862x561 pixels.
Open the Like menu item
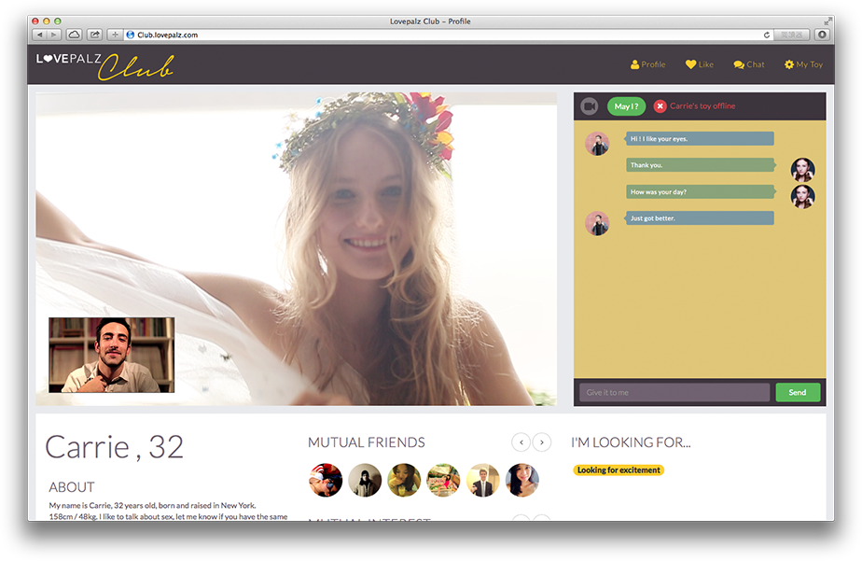(700, 64)
